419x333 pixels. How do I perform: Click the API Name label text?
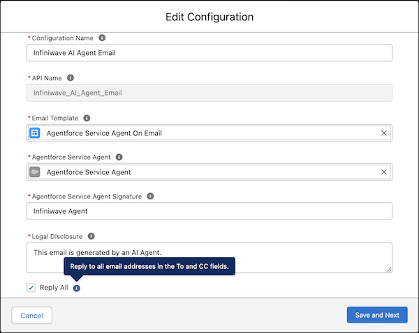47,78
